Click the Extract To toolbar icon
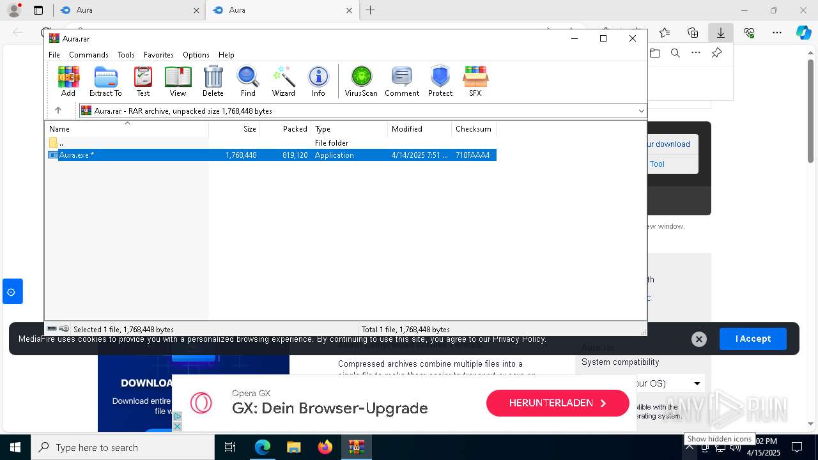 coord(105,81)
